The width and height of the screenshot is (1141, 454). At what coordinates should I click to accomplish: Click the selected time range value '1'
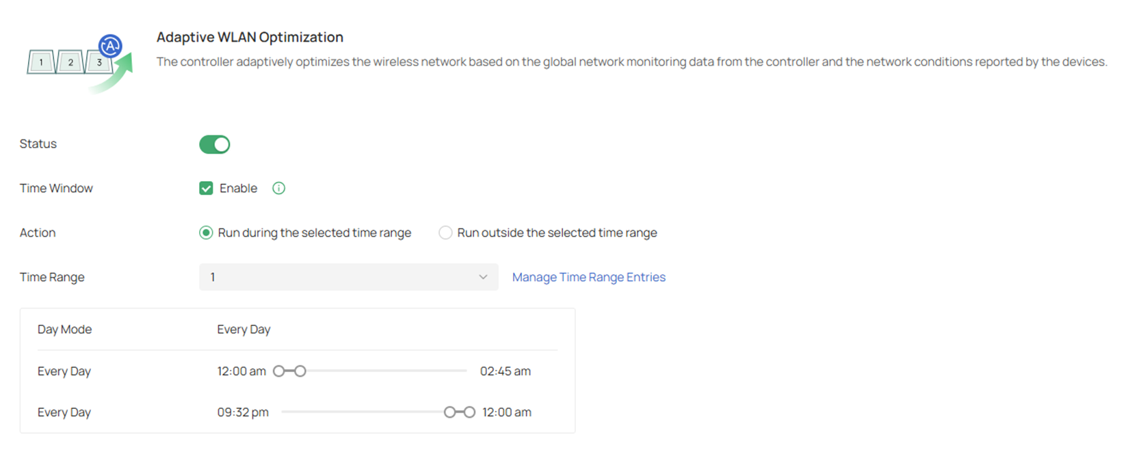coord(213,277)
